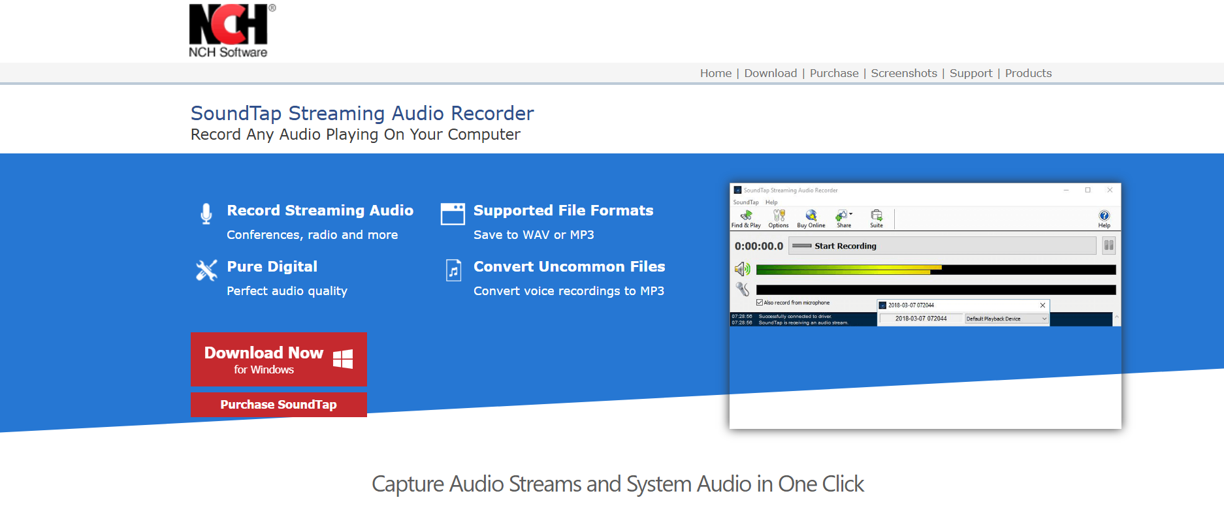Open the Support navigation link
Viewport: 1224px width, 519px height.
pos(971,73)
